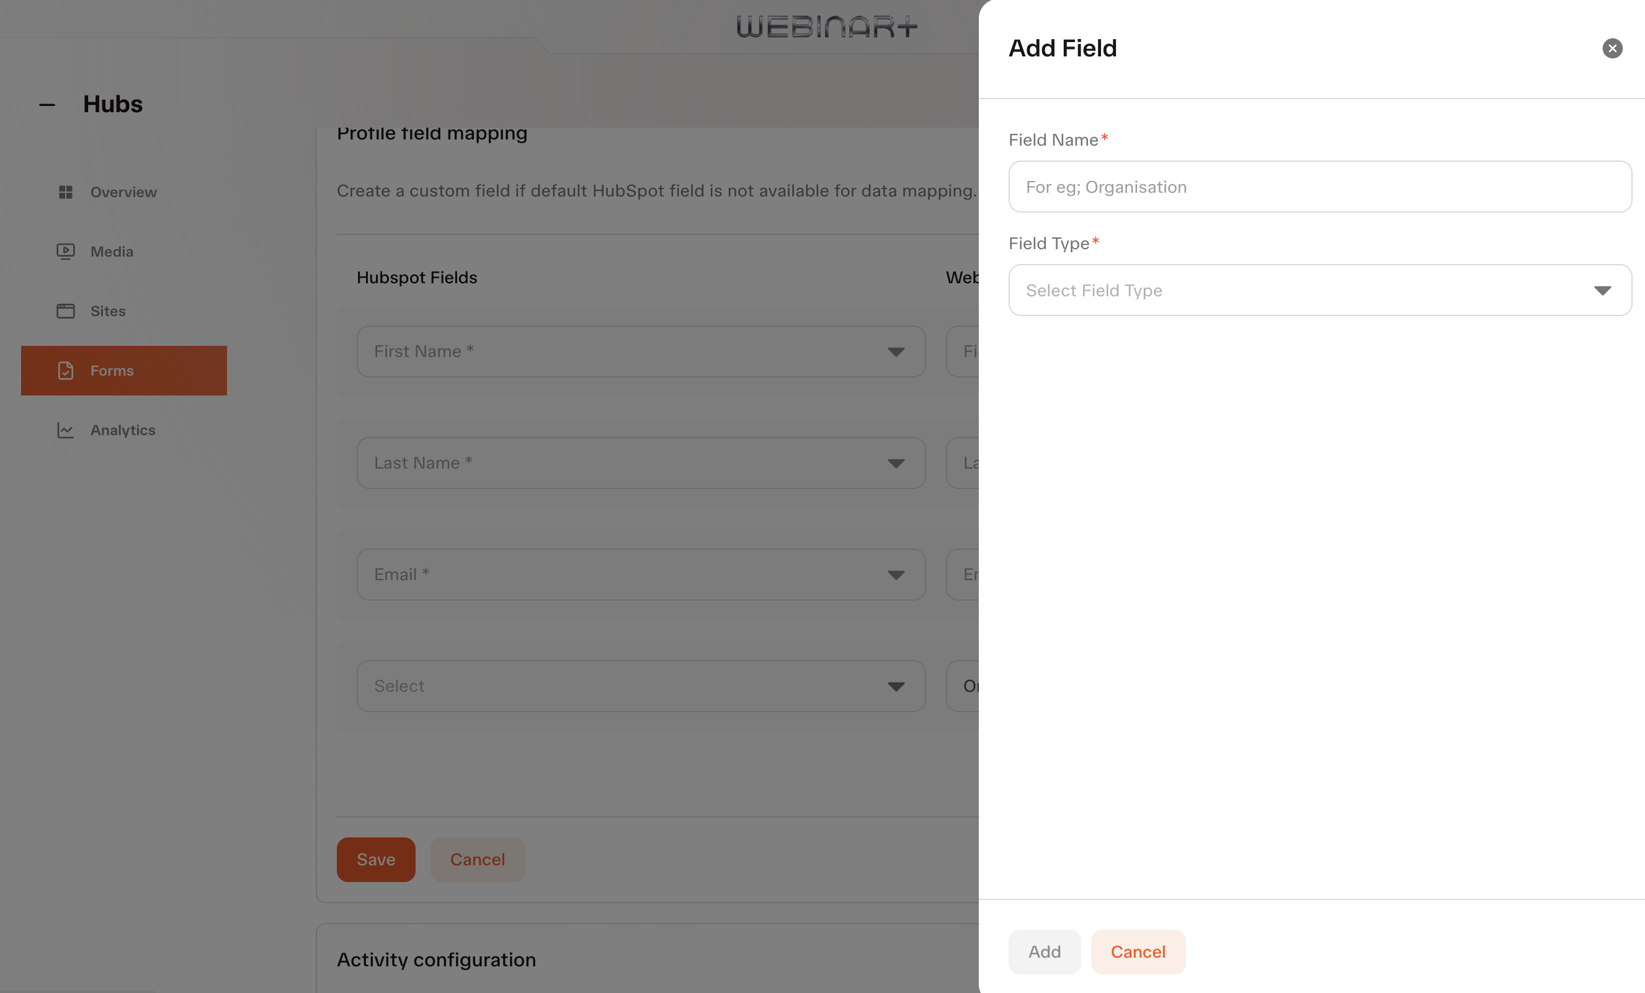Viewport: 1645px width, 993px height.
Task: Go to the Analytics section
Action: click(123, 430)
